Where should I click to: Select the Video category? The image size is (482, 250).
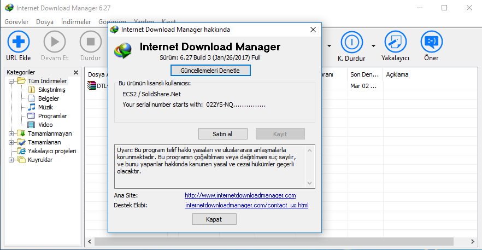(x=45, y=125)
